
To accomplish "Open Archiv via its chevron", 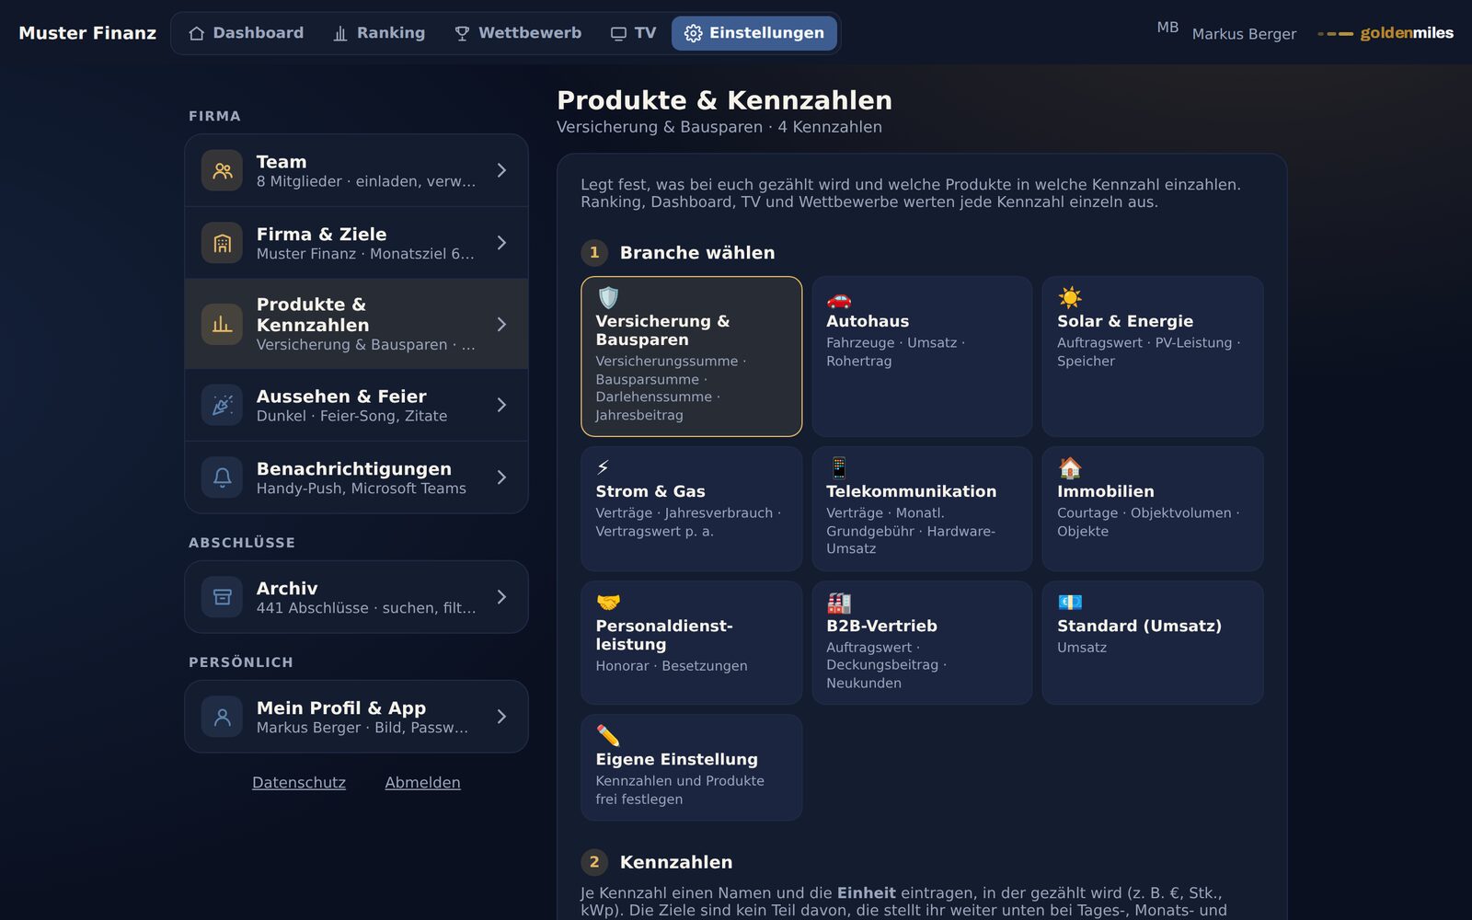I will point(501,597).
